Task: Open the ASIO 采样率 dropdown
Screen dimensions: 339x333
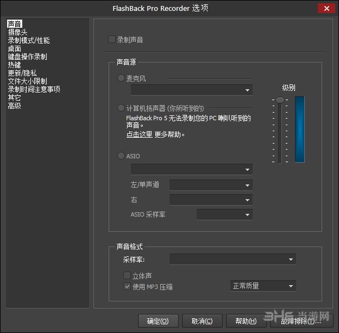Action: (224, 214)
